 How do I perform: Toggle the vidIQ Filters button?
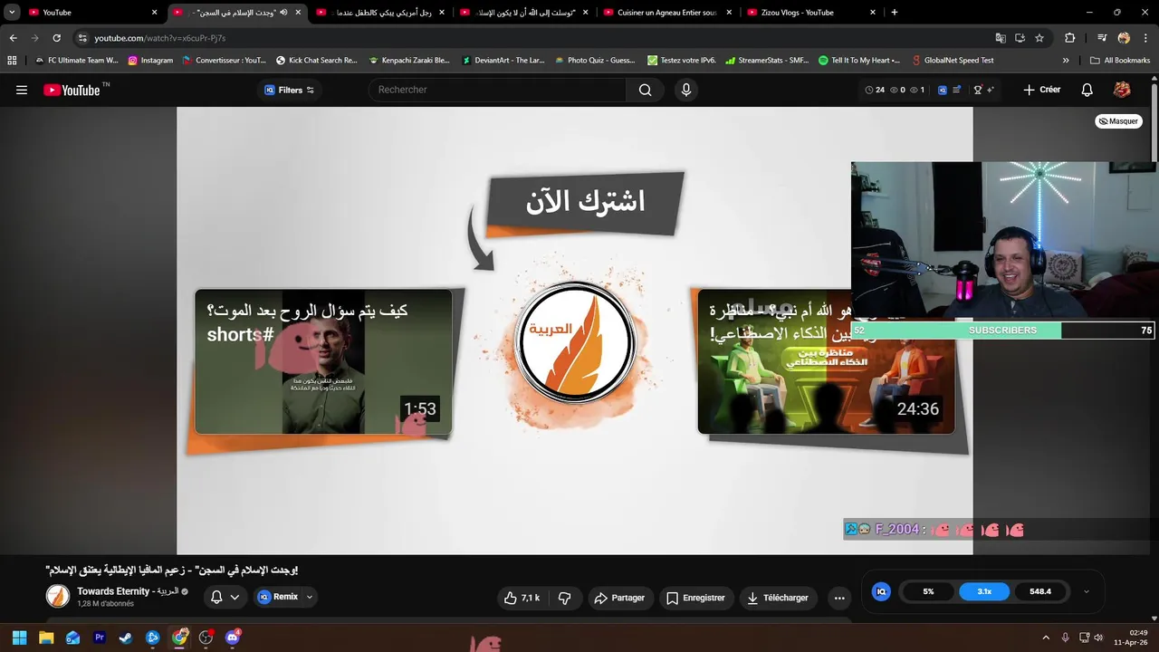click(x=290, y=90)
